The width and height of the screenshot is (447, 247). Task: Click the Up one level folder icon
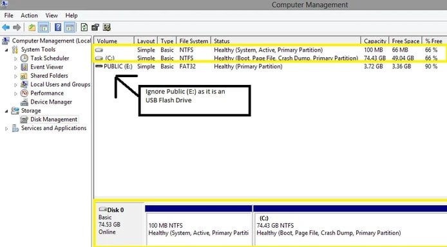[x=32, y=28]
